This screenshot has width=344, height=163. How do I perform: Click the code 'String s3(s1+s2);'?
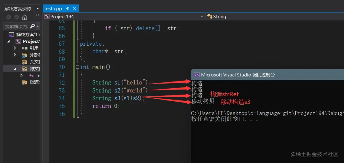pyautogui.click(x=119, y=98)
